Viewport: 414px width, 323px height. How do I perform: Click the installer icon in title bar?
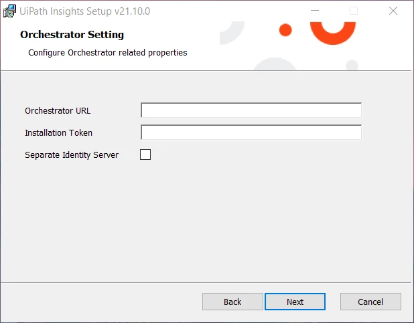(x=9, y=11)
